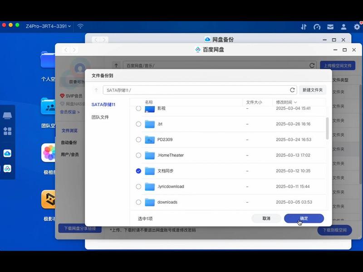
Task: Open the cloud backup icon in the dock
Action: click(7, 153)
